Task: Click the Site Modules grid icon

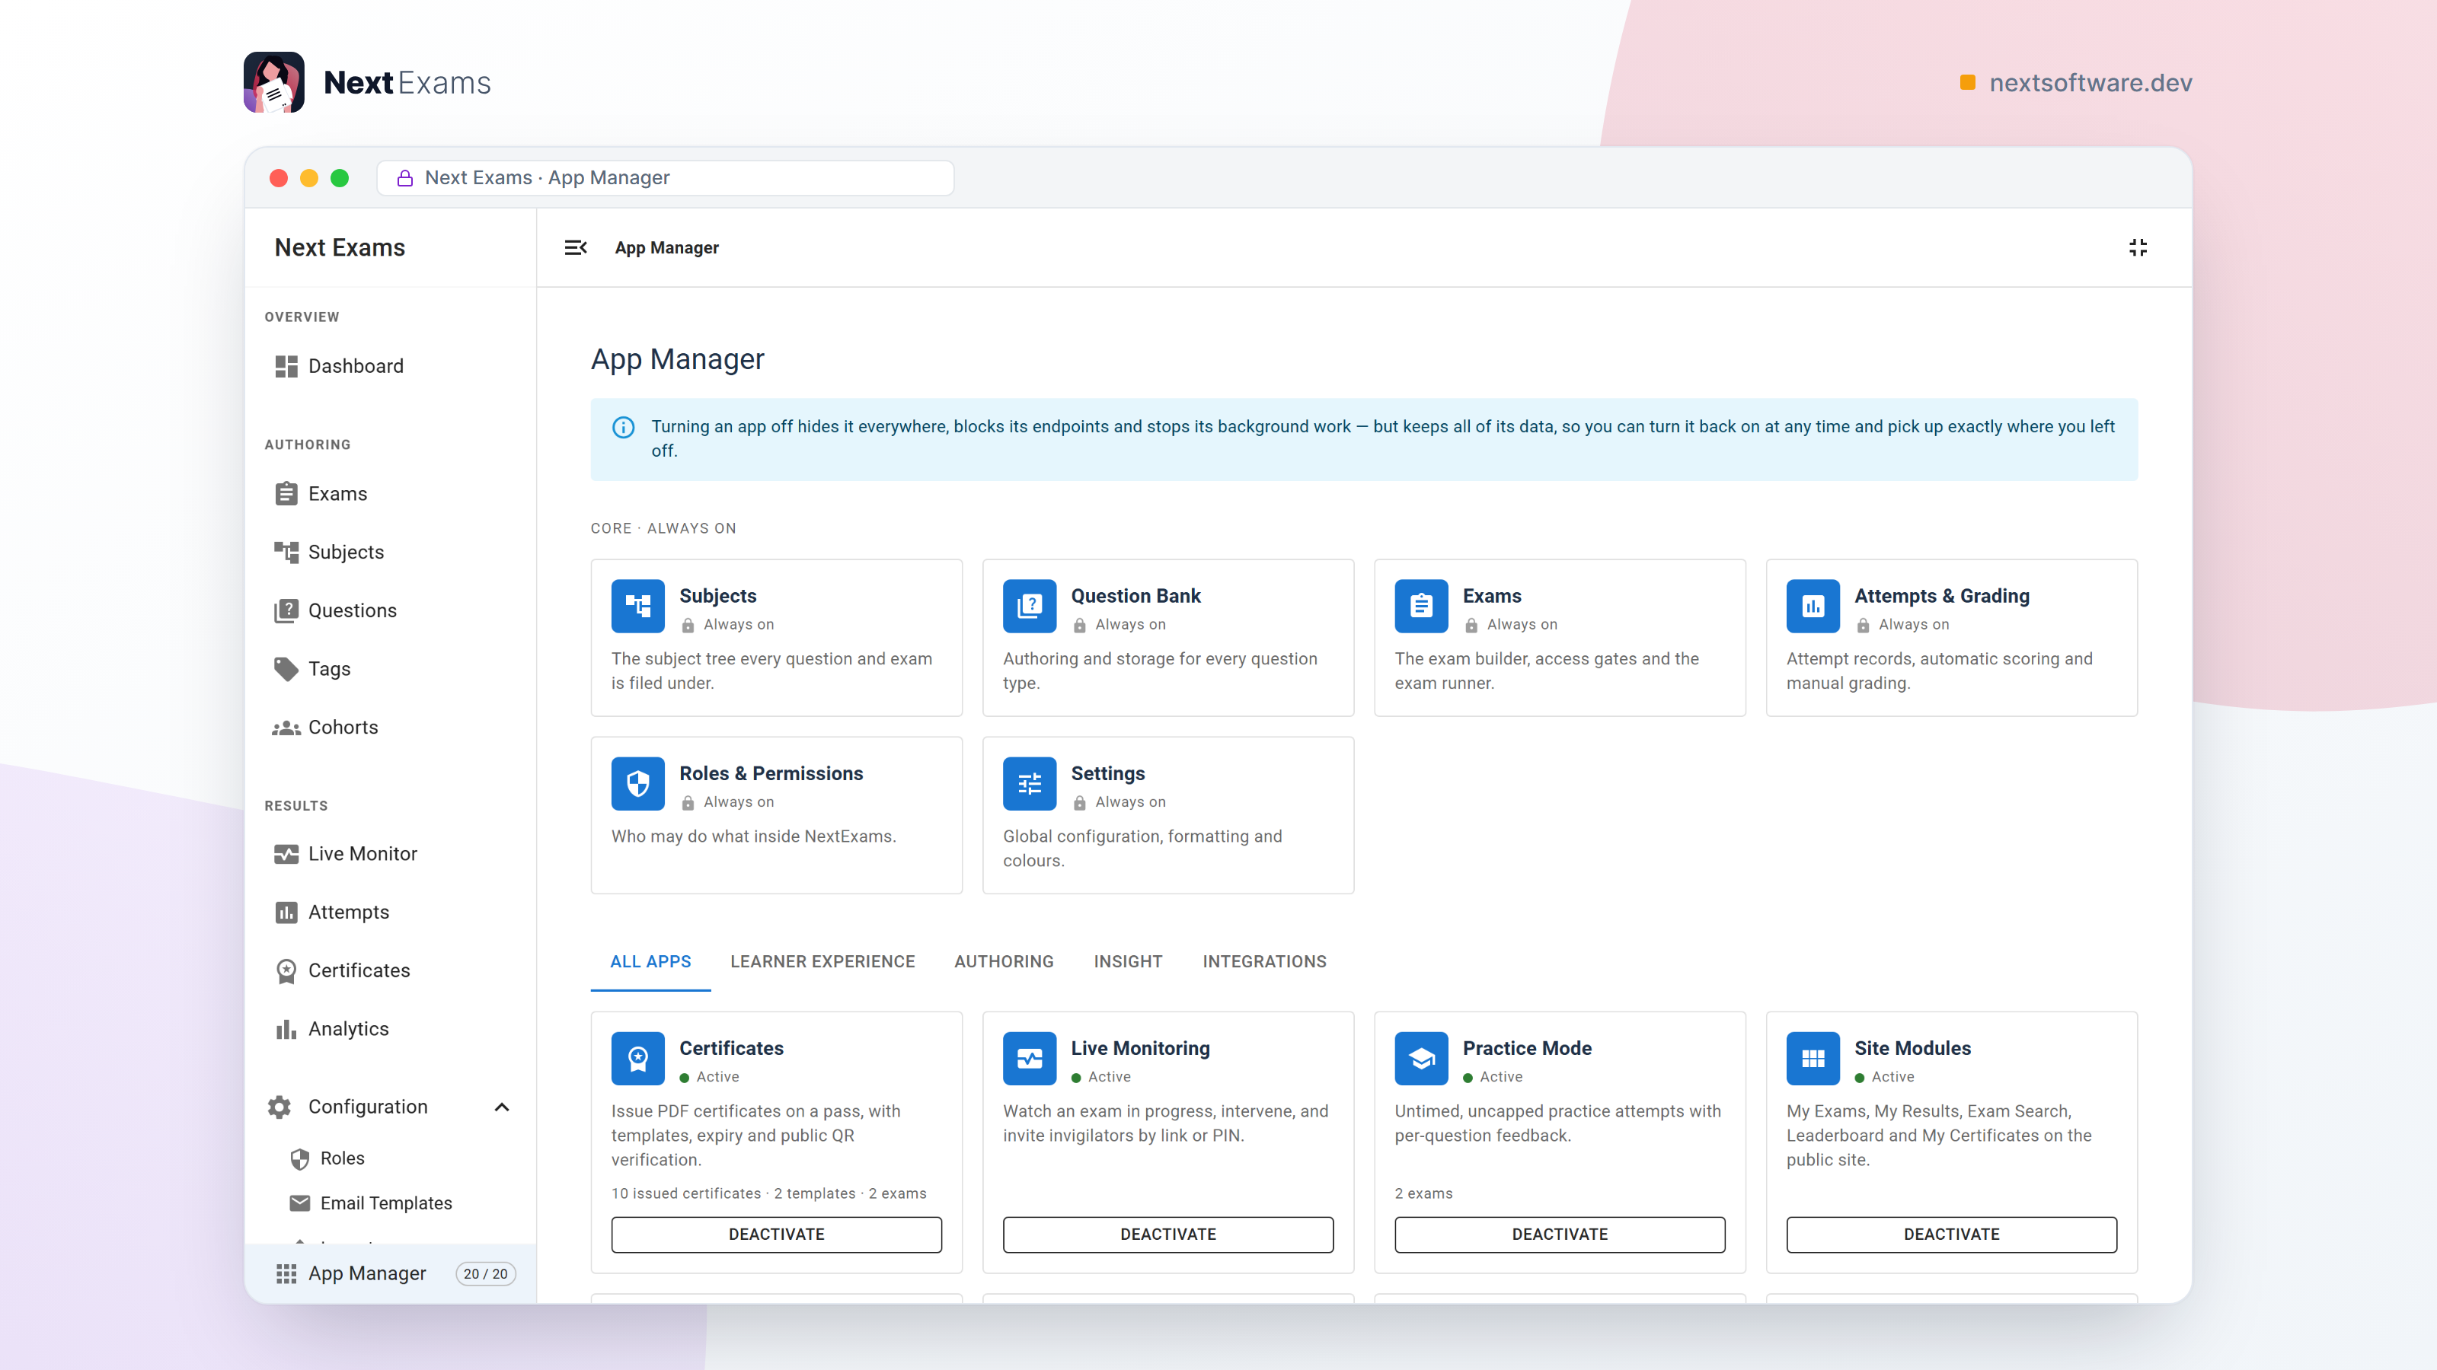Action: pyautogui.click(x=1813, y=1058)
